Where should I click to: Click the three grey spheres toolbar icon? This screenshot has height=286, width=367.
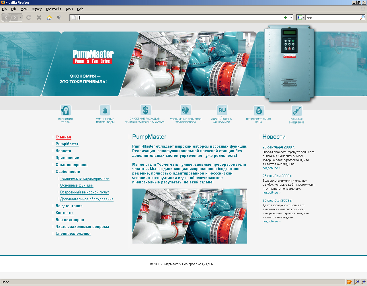(x=59, y=17)
